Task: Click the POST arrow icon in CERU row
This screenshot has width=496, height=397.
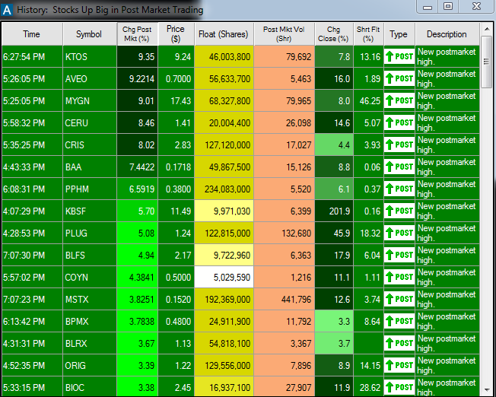Action: point(399,122)
